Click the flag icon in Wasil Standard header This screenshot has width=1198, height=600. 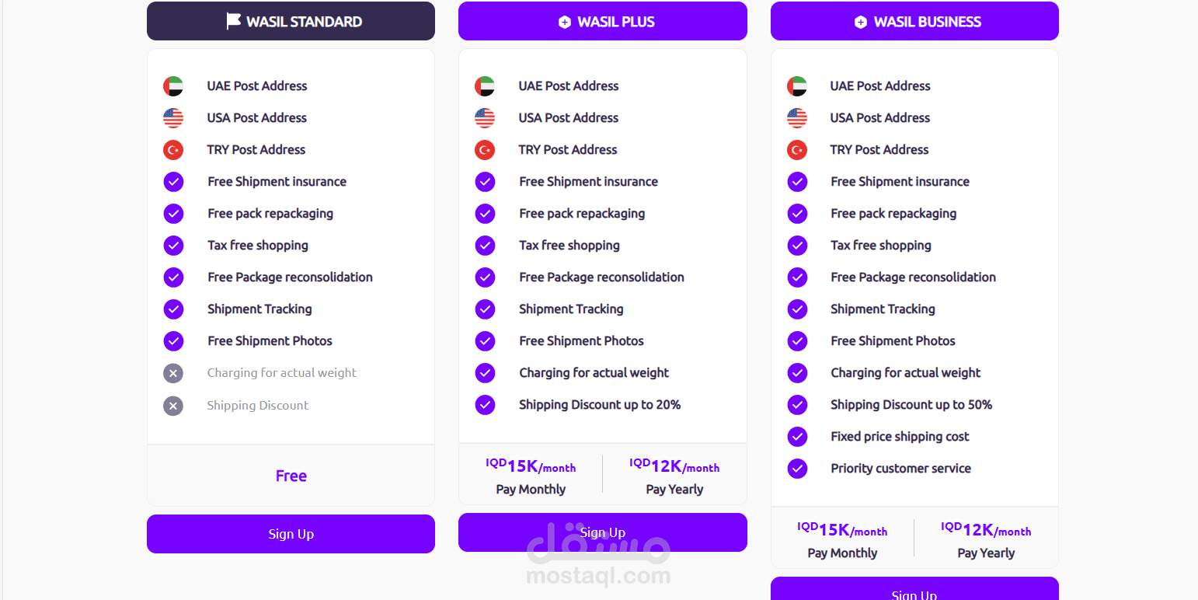233,21
